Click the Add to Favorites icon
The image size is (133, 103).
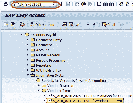click(65, 25)
